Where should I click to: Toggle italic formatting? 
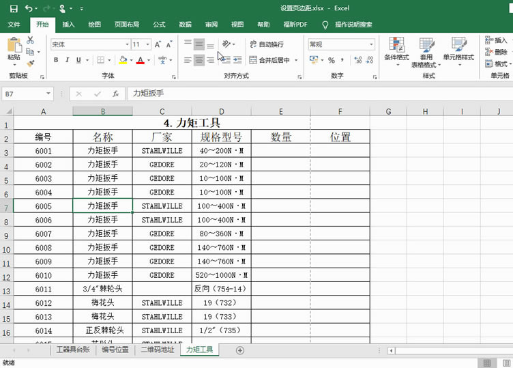[67, 60]
